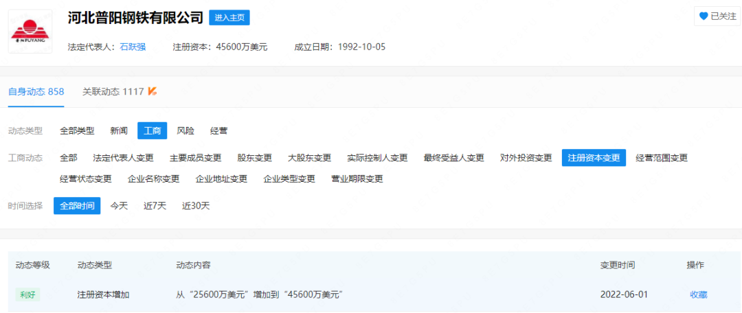The width and height of the screenshot is (742, 313).
Task: Select 新闻 dynamic type filter
Action: (119, 131)
